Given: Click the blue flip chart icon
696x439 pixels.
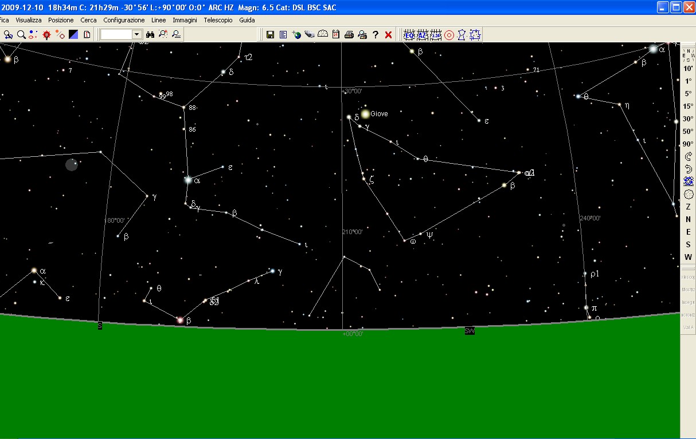Looking at the screenshot, I should click(x=688, y=182).
